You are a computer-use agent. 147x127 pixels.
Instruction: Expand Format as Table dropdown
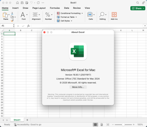[x=76, y=17]
